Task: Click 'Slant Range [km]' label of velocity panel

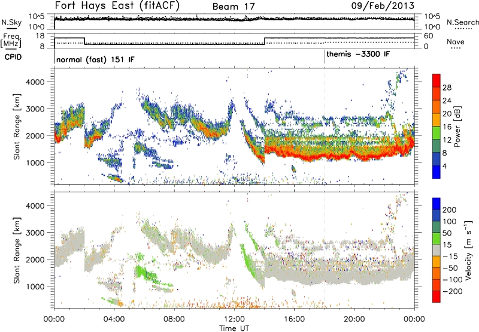Action: pyautogui.click(x=17, y=250)
